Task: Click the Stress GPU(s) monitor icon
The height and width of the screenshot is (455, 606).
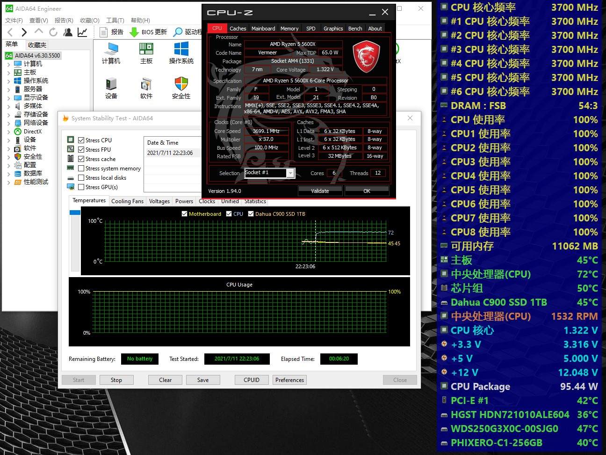Action: click(71, 187)
